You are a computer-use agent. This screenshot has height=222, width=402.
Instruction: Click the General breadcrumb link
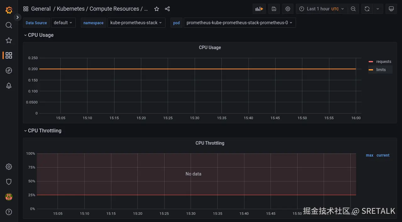pos(41,9)
